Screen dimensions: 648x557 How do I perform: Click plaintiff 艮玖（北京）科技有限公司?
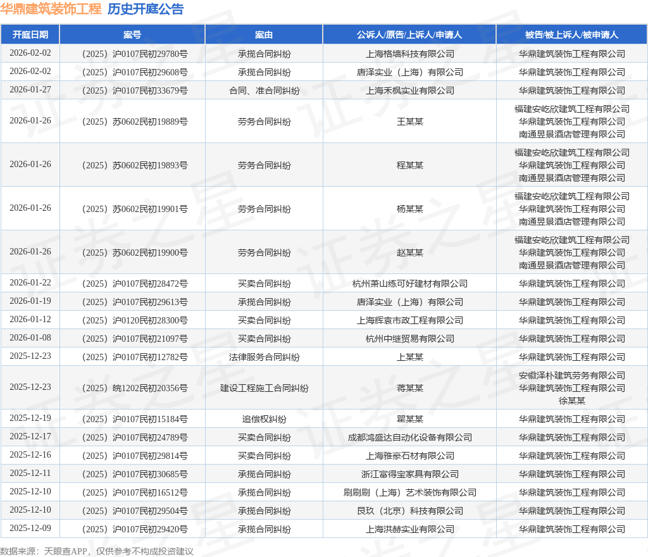click(x=409, y=511)
